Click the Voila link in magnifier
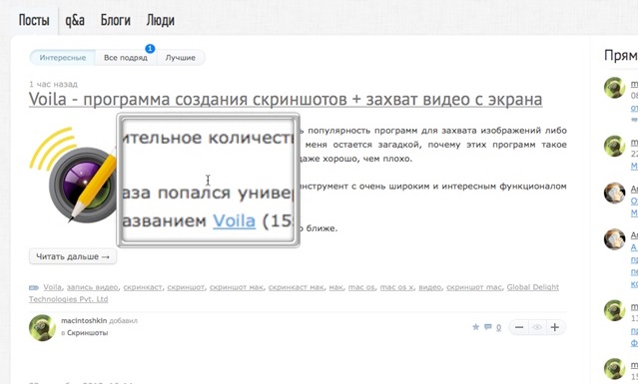Screen dimensions: 638x384 [235, 220]
